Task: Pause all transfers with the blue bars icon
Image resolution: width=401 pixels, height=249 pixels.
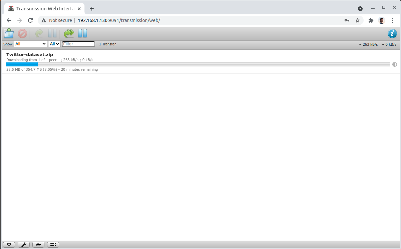Action: (x=82, y=33)
